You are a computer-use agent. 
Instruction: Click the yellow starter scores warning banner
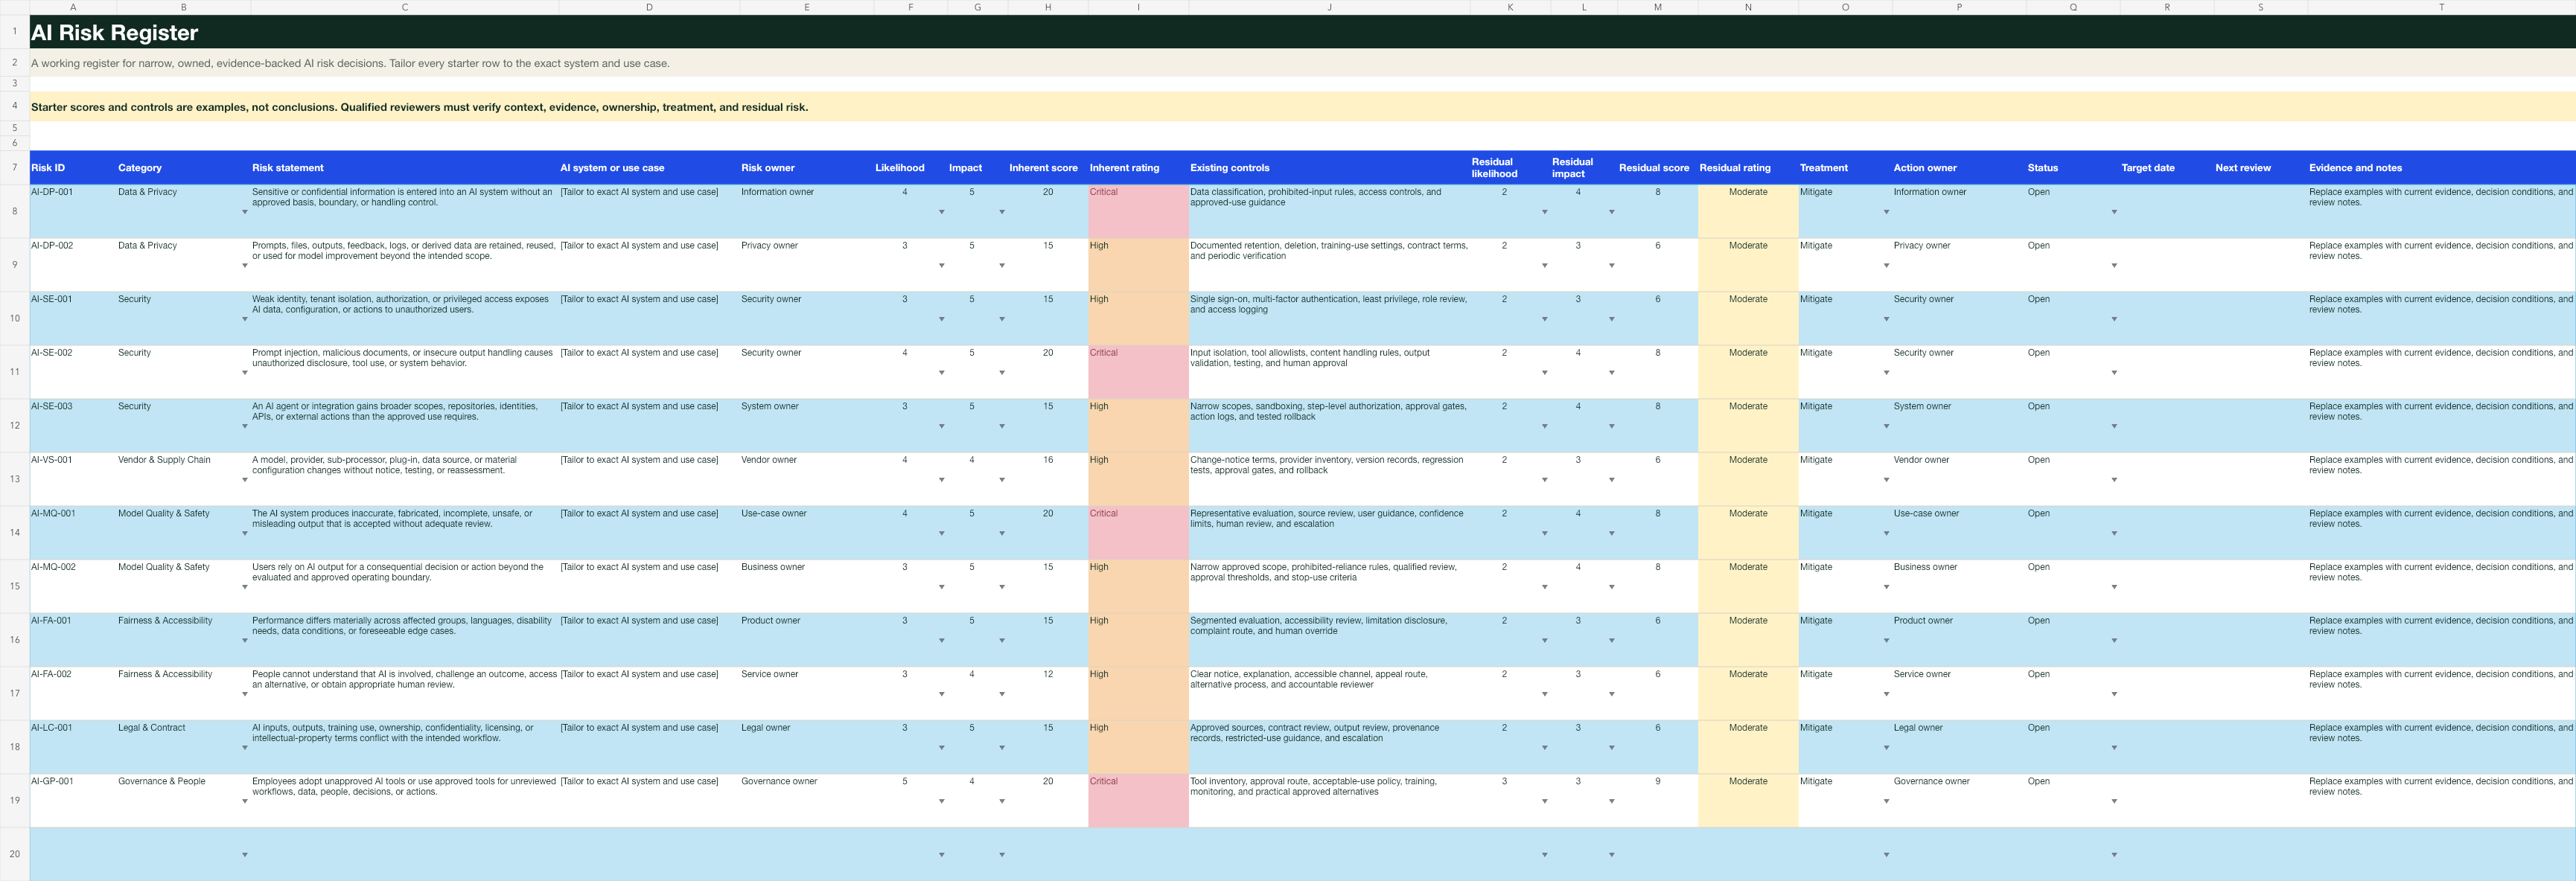1302,107
